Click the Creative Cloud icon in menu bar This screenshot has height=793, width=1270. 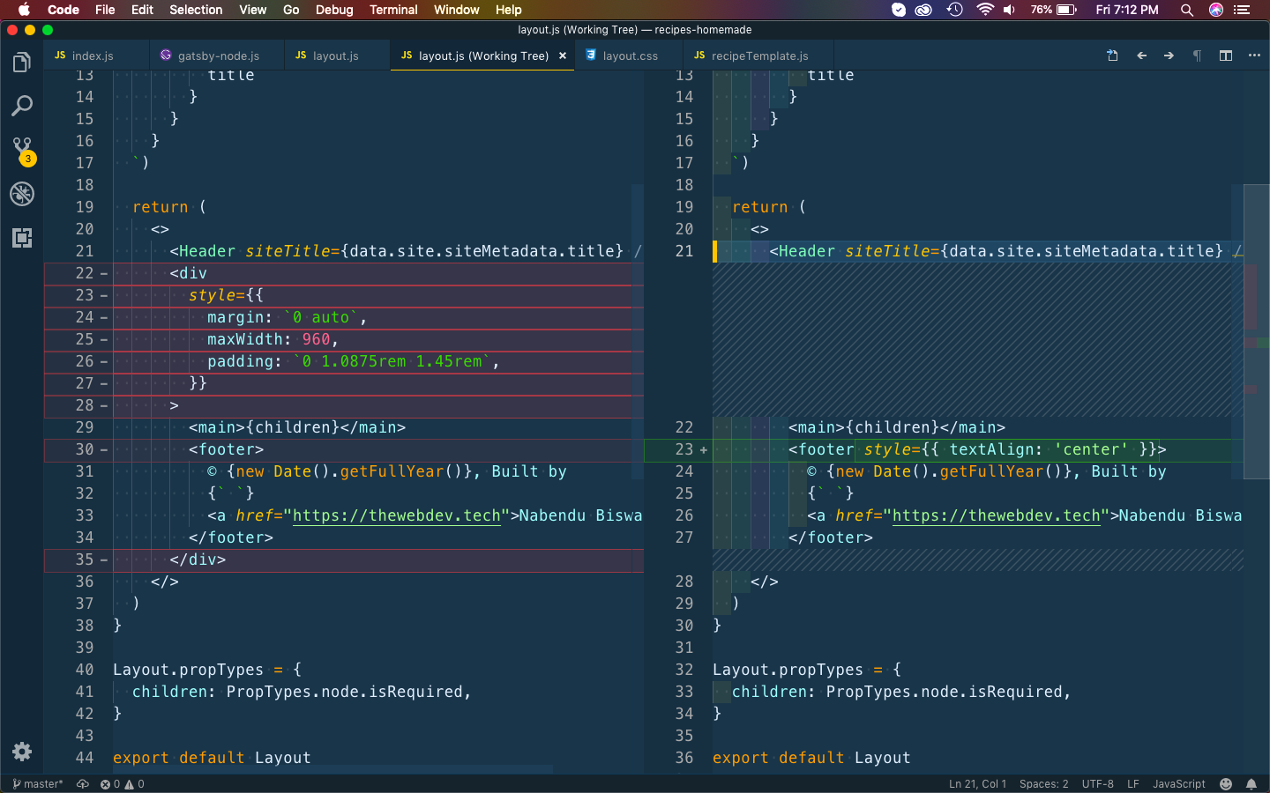(923, 10)
